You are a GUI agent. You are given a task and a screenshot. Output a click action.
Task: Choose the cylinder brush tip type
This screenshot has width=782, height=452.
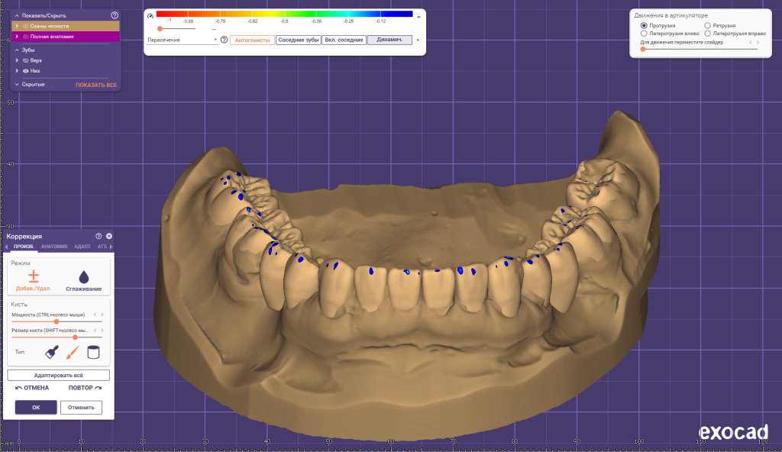click(92, 353)
